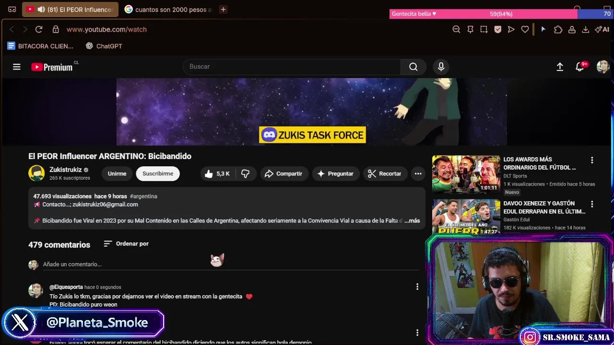This screenshot has width=614, height=345.
Task: Open the browser AI assistant
Action: tap(602, 29)
